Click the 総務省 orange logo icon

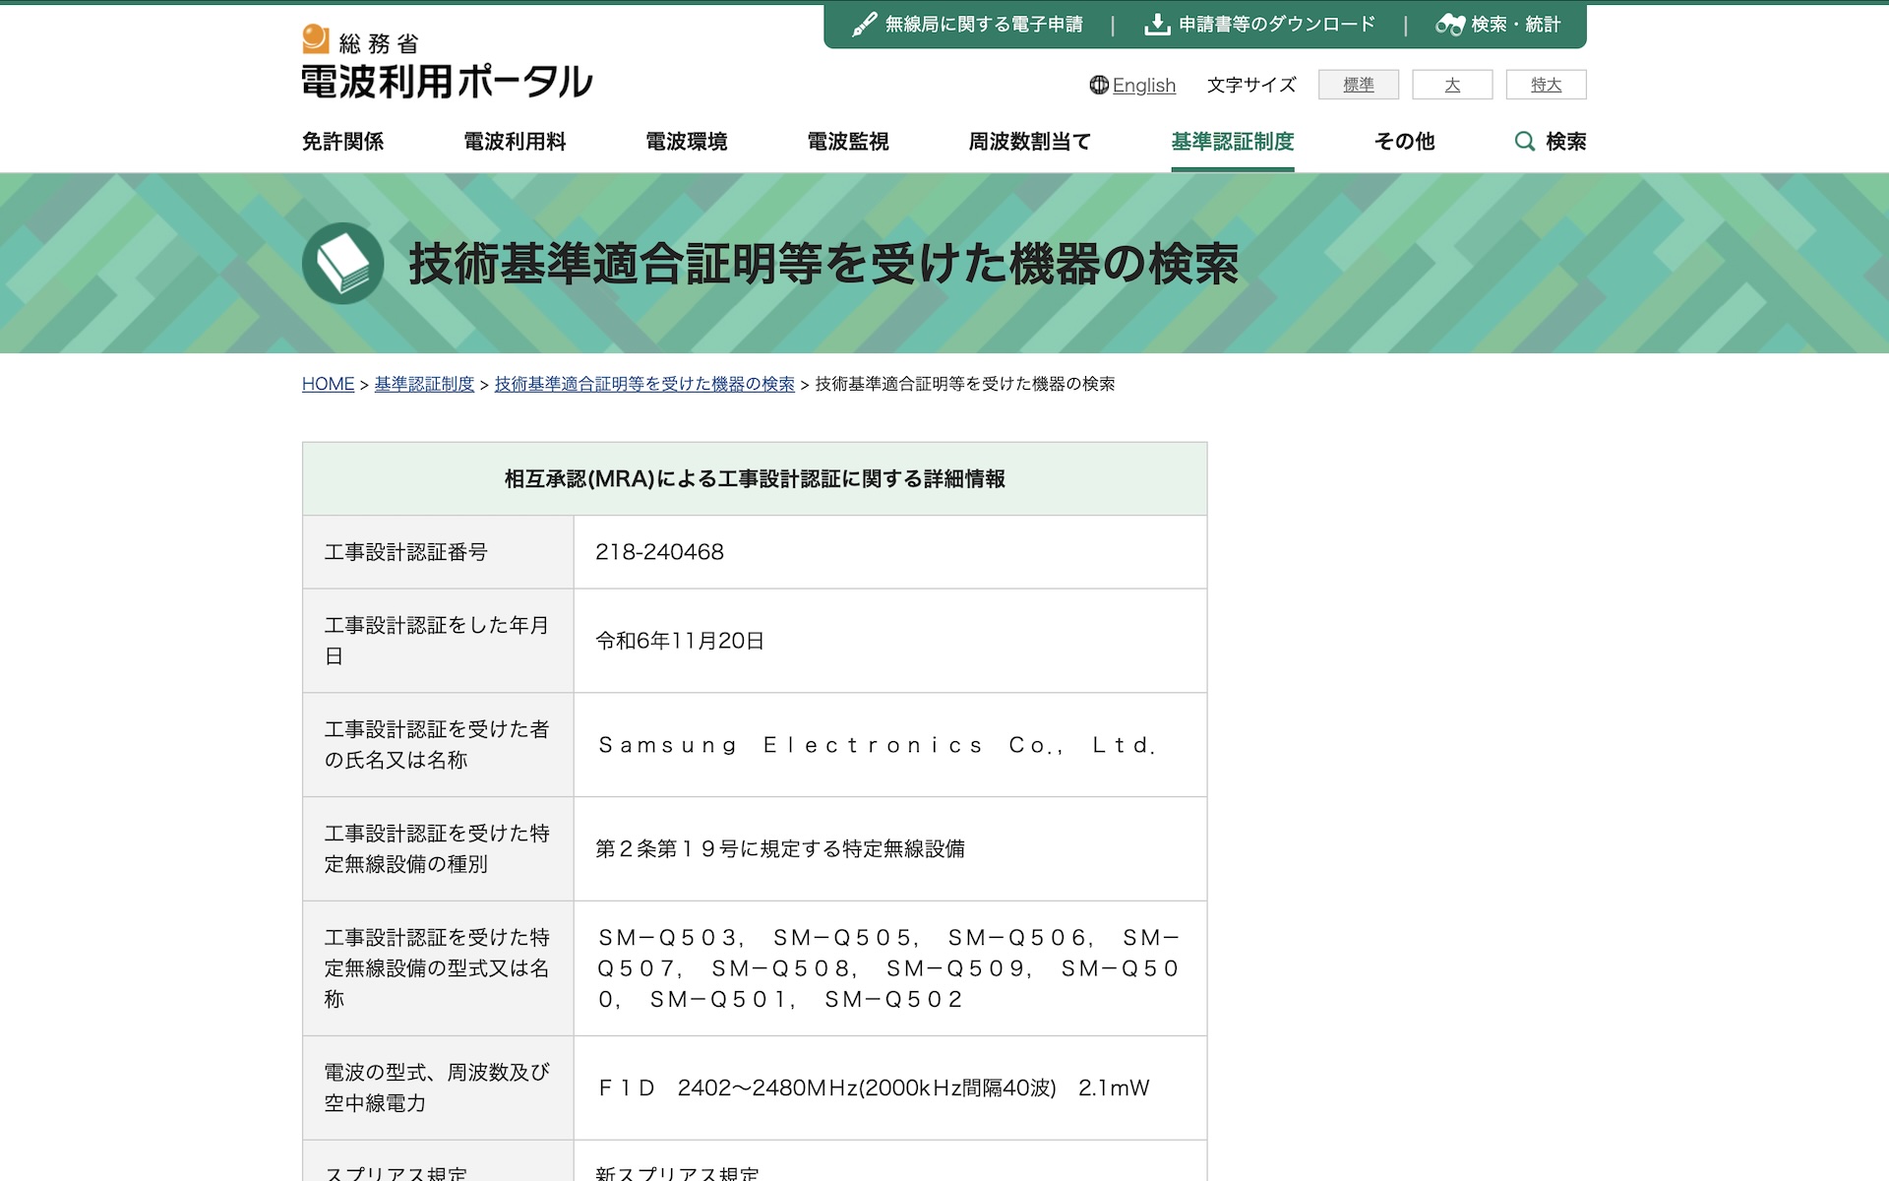point(316,38)
